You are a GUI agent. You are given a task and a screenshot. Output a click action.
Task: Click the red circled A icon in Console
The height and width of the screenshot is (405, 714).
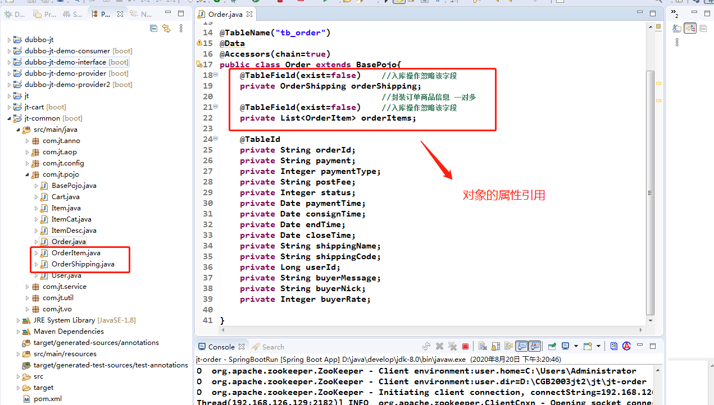626,347
